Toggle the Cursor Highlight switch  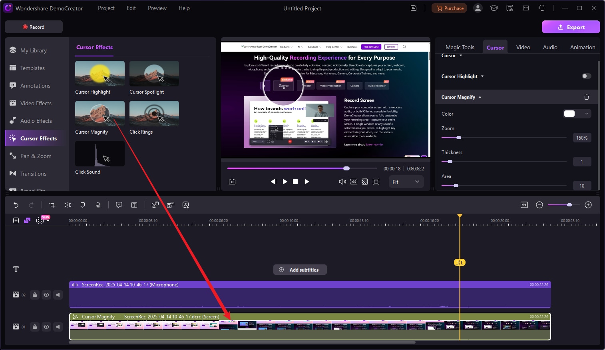click(586, 76)
